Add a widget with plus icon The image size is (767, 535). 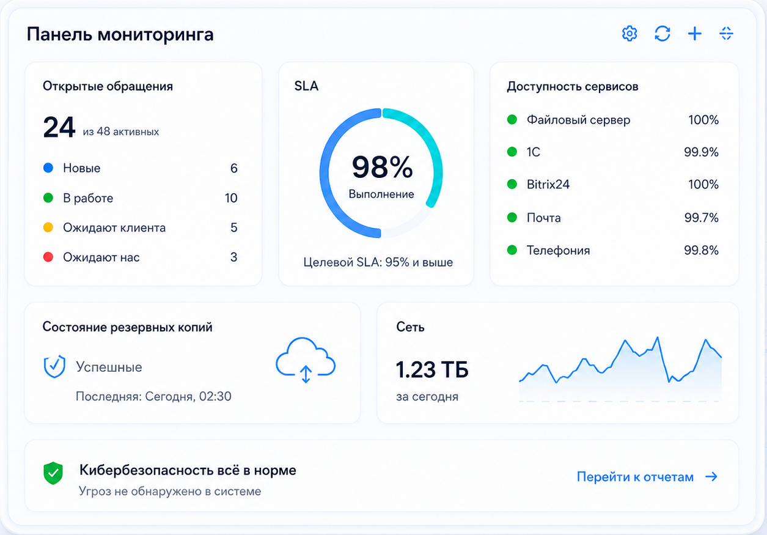coord(694,34)
